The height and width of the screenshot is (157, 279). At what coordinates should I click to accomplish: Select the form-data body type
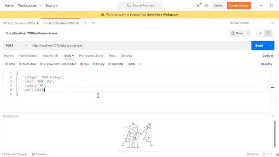27,64
